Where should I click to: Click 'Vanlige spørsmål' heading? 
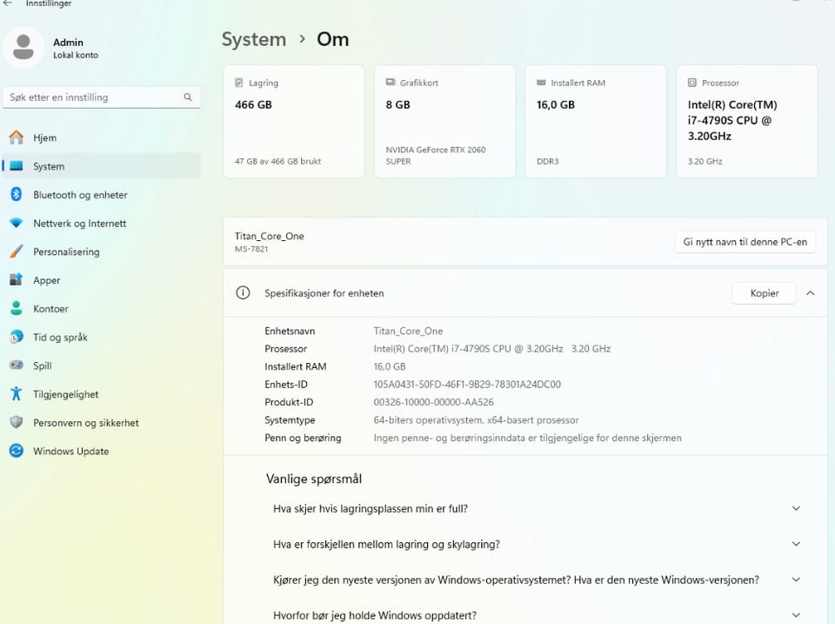click(314, 479)
